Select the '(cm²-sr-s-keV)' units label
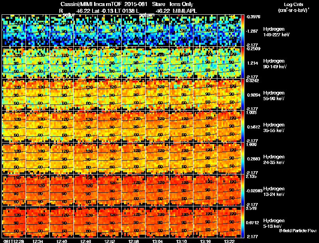 pos(294,10)
